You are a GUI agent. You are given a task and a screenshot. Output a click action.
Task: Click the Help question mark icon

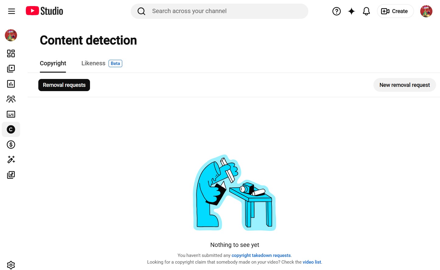pos(337,11)
